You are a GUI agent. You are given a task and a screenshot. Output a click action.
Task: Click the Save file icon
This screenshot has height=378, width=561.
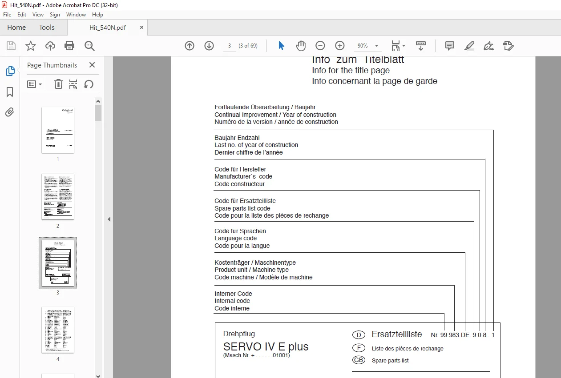[x=11, y=46]
